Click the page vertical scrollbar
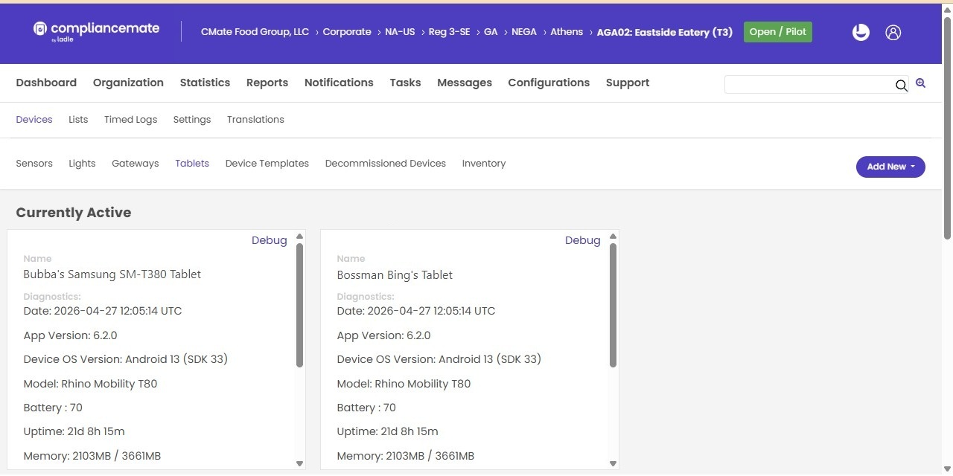 coord(947,128)
